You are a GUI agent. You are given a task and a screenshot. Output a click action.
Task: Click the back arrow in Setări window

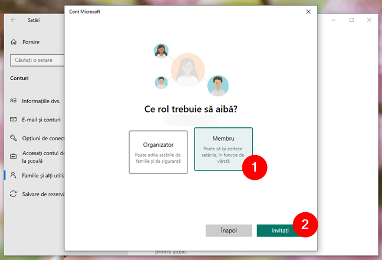[x=14, y=19]
